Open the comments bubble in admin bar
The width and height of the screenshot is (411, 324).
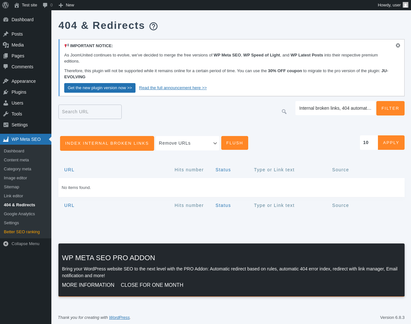[x=48, y=5]
